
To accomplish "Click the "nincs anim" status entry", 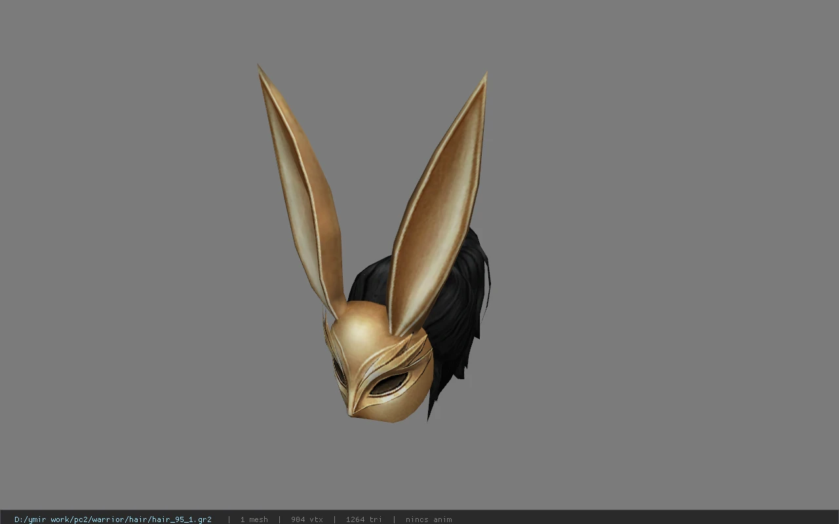I will [x=429, y=519].
